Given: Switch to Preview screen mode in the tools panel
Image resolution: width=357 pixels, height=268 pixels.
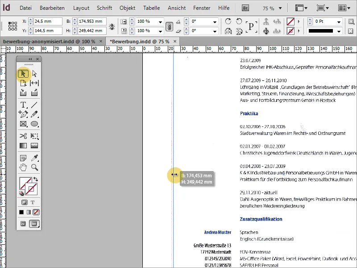Looking at the screenshot, I should [x=34, y=224].
